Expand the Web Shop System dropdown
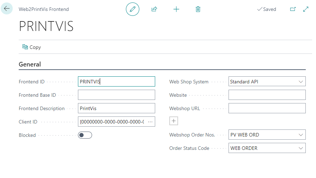 301,82
